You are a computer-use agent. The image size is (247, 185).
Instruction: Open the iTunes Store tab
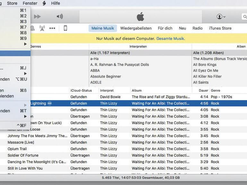(x=220, y=28)
